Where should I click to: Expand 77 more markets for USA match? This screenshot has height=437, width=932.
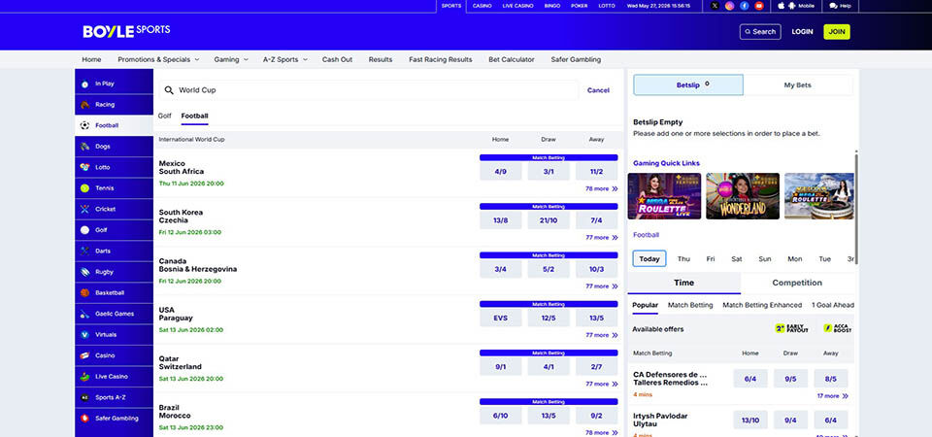tap(602, 335)
